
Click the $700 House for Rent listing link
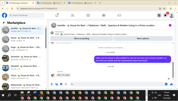click(x=91, y=34)
